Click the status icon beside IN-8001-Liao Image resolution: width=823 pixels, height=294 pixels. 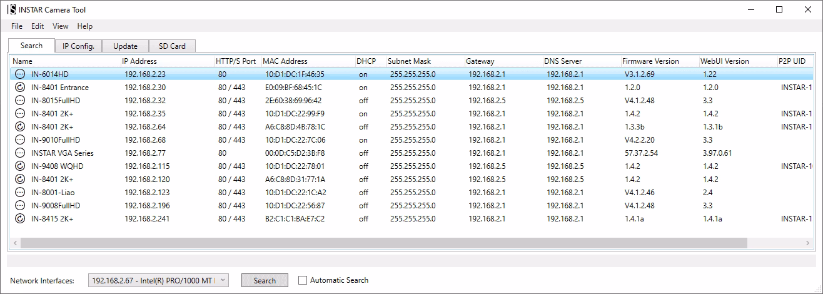tap(20, 193)
